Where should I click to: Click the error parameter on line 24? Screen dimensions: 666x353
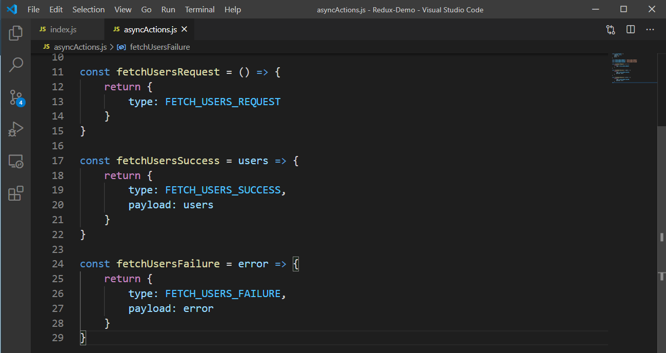pos(253,264)
